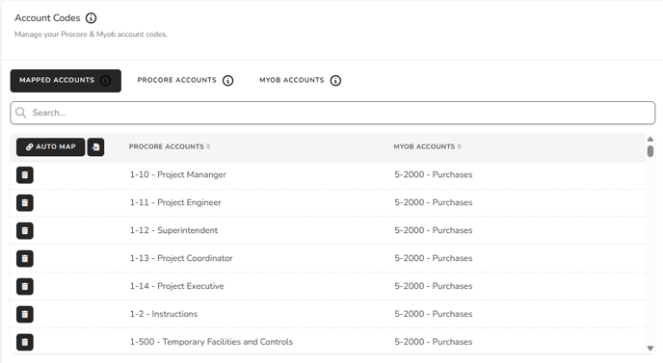
Task: Remove the 1-500 Temporary Facilities mapping
Action: click(25, 342)
